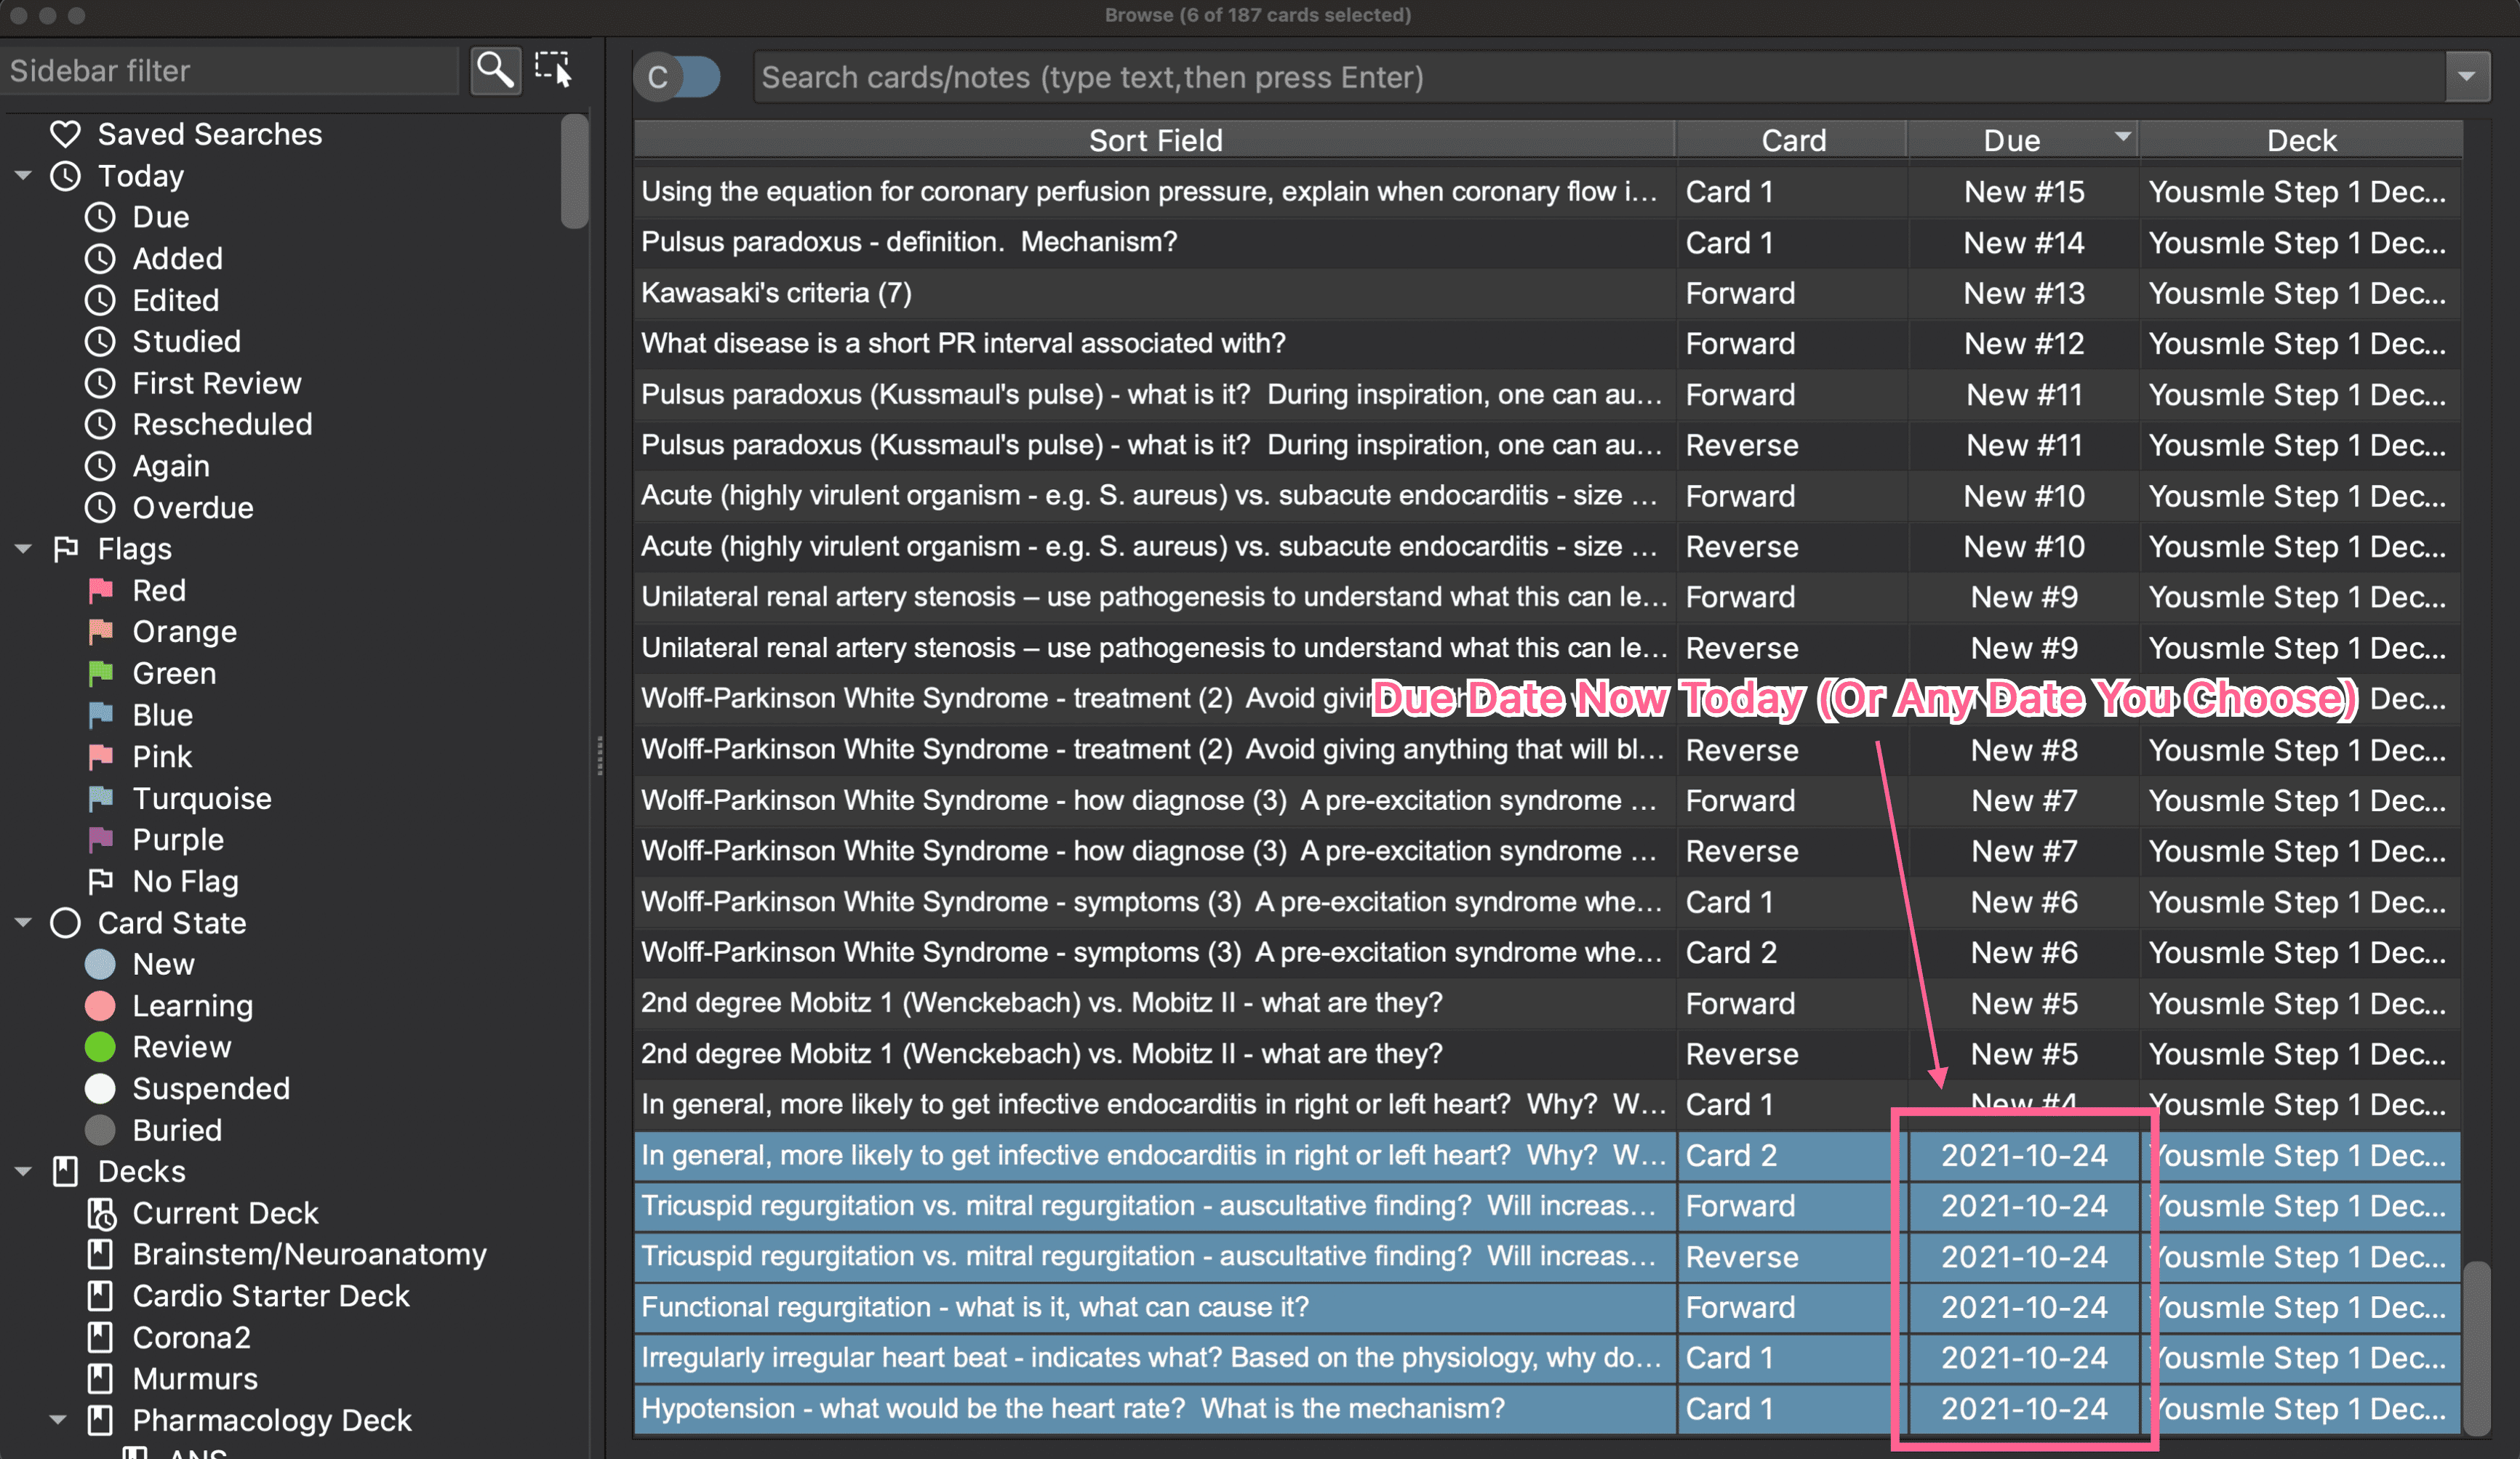Open the search history dropdown arrow

2467,77
